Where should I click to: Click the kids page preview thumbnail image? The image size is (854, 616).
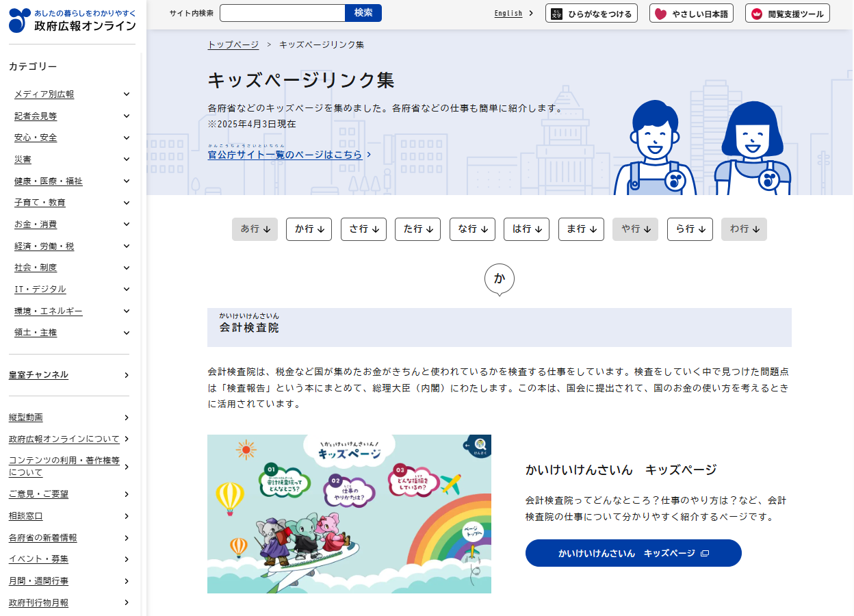[349, 513]
